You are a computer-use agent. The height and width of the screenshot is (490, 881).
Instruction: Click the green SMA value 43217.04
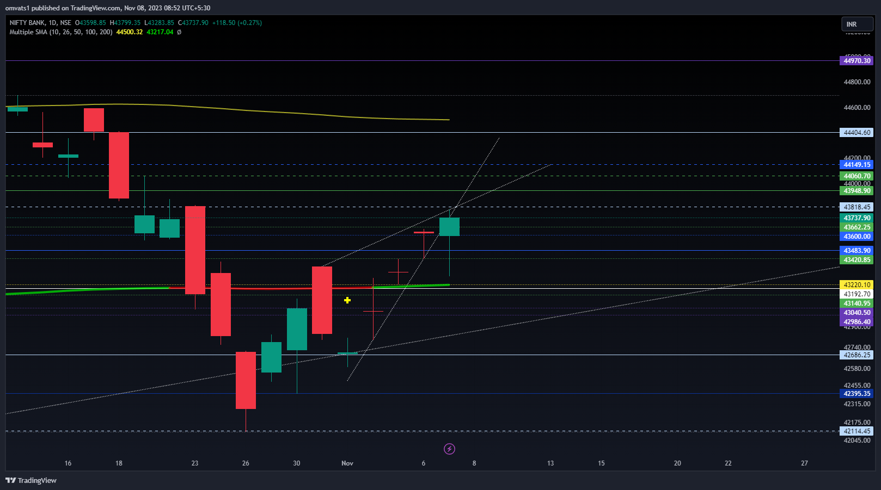tap(160, 32)
